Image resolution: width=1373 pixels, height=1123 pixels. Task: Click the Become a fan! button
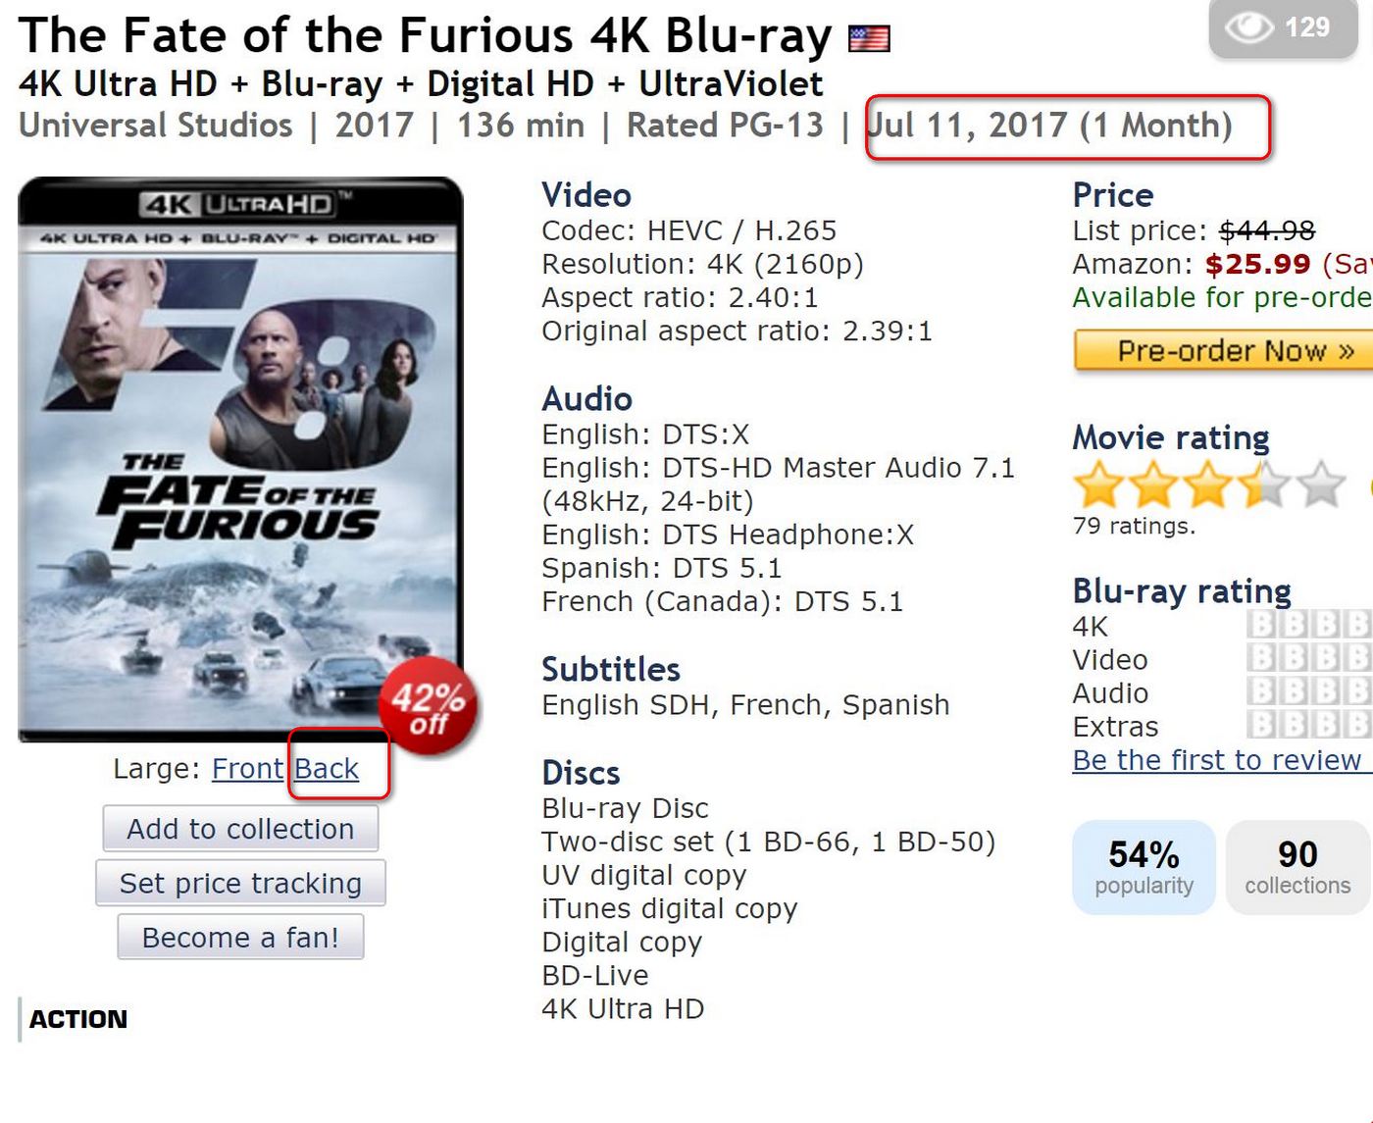pos(240,938)
